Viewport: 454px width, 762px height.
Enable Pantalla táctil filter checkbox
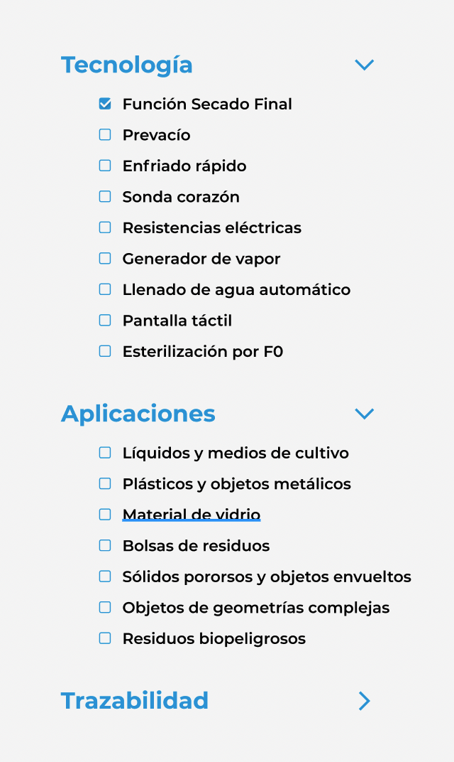pos(105,321)
